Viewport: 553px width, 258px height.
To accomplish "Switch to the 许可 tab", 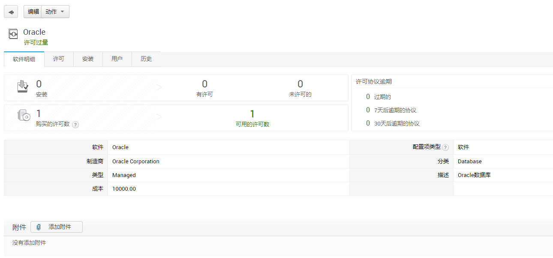I will [59, 59].
